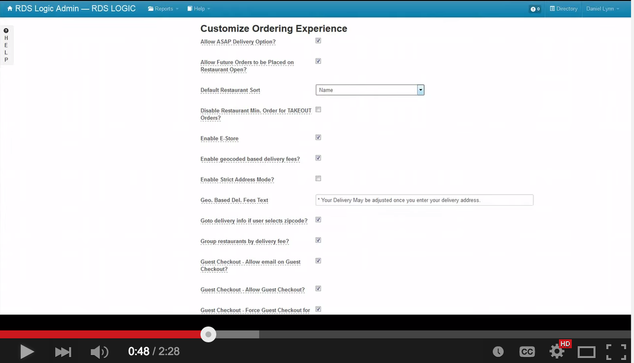Viewport: 634px width, 363px height.
Task: Toggle Allow Guest Checkout checkbox
Action: [318, 289]
